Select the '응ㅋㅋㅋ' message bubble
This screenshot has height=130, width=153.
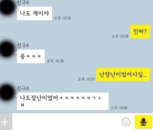click(31, 56)
